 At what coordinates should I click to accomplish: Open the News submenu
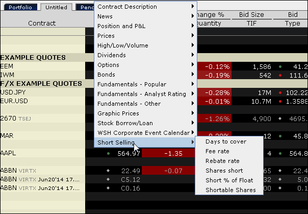[x=105, y=16]
